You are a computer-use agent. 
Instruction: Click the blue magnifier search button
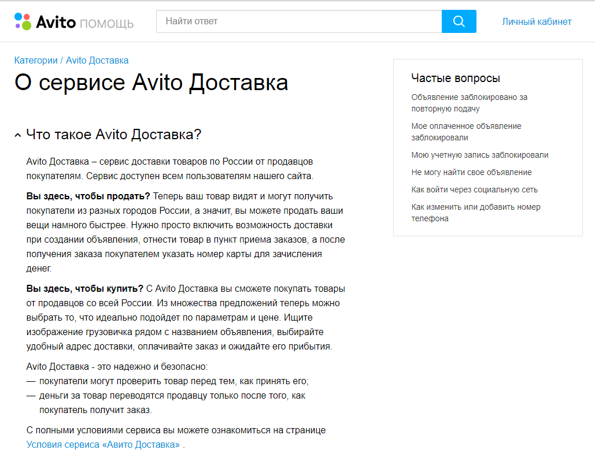click(459, 21)
